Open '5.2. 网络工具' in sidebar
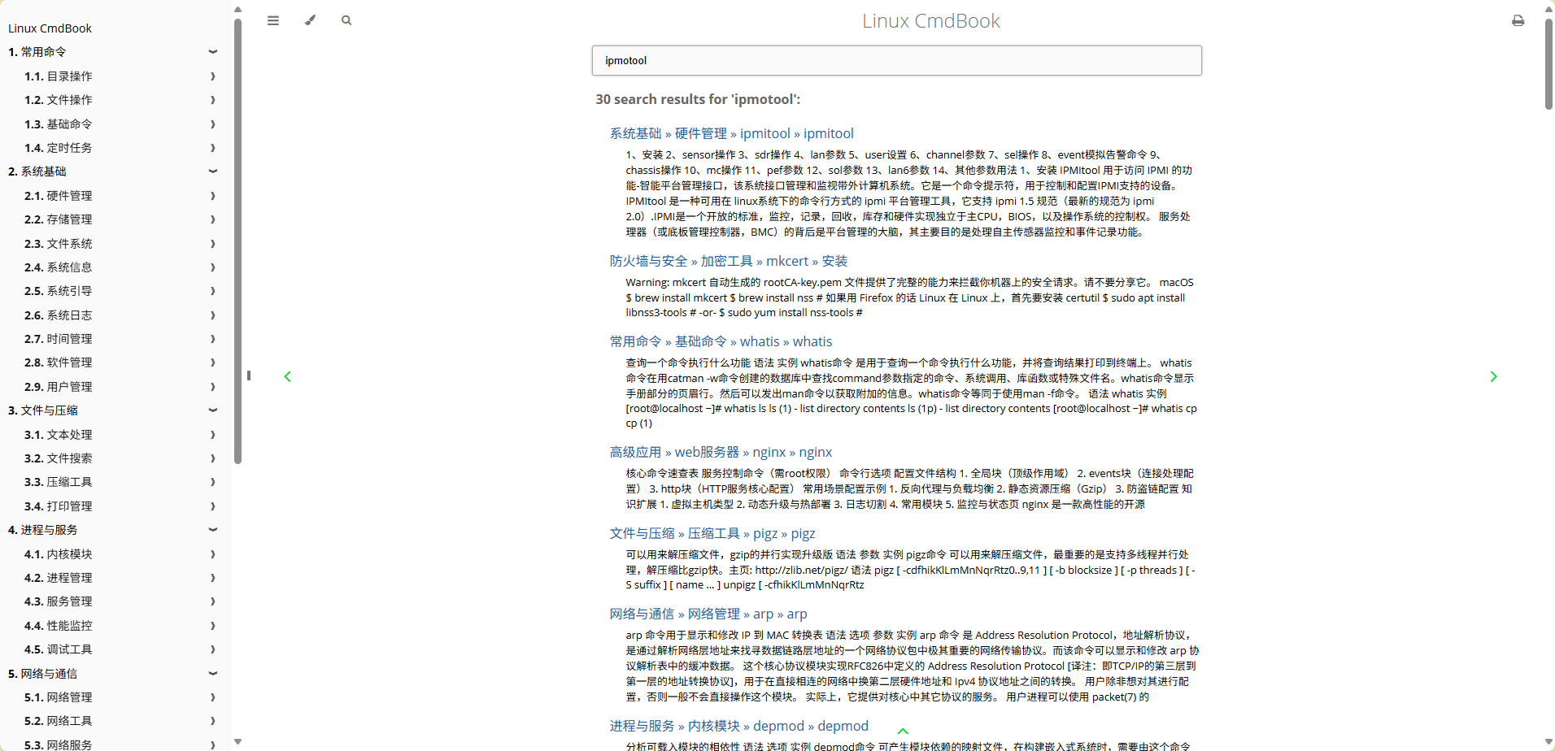This screenshot has height=751, width=1555. (x=59, y=721)
